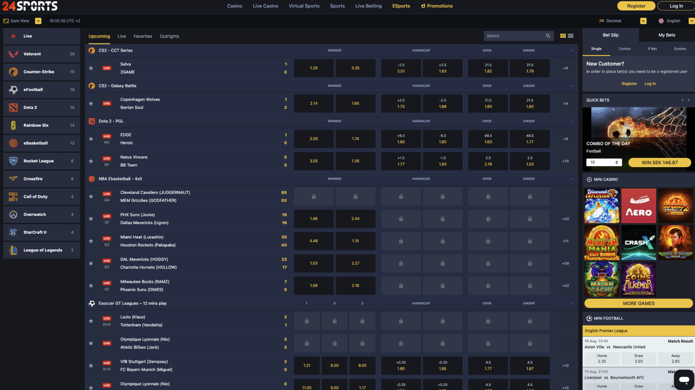This screenshot has height=390, width=695.
Task: Click the MORE GAMES button
Action: pyautogui.click(x=638, y=304)
